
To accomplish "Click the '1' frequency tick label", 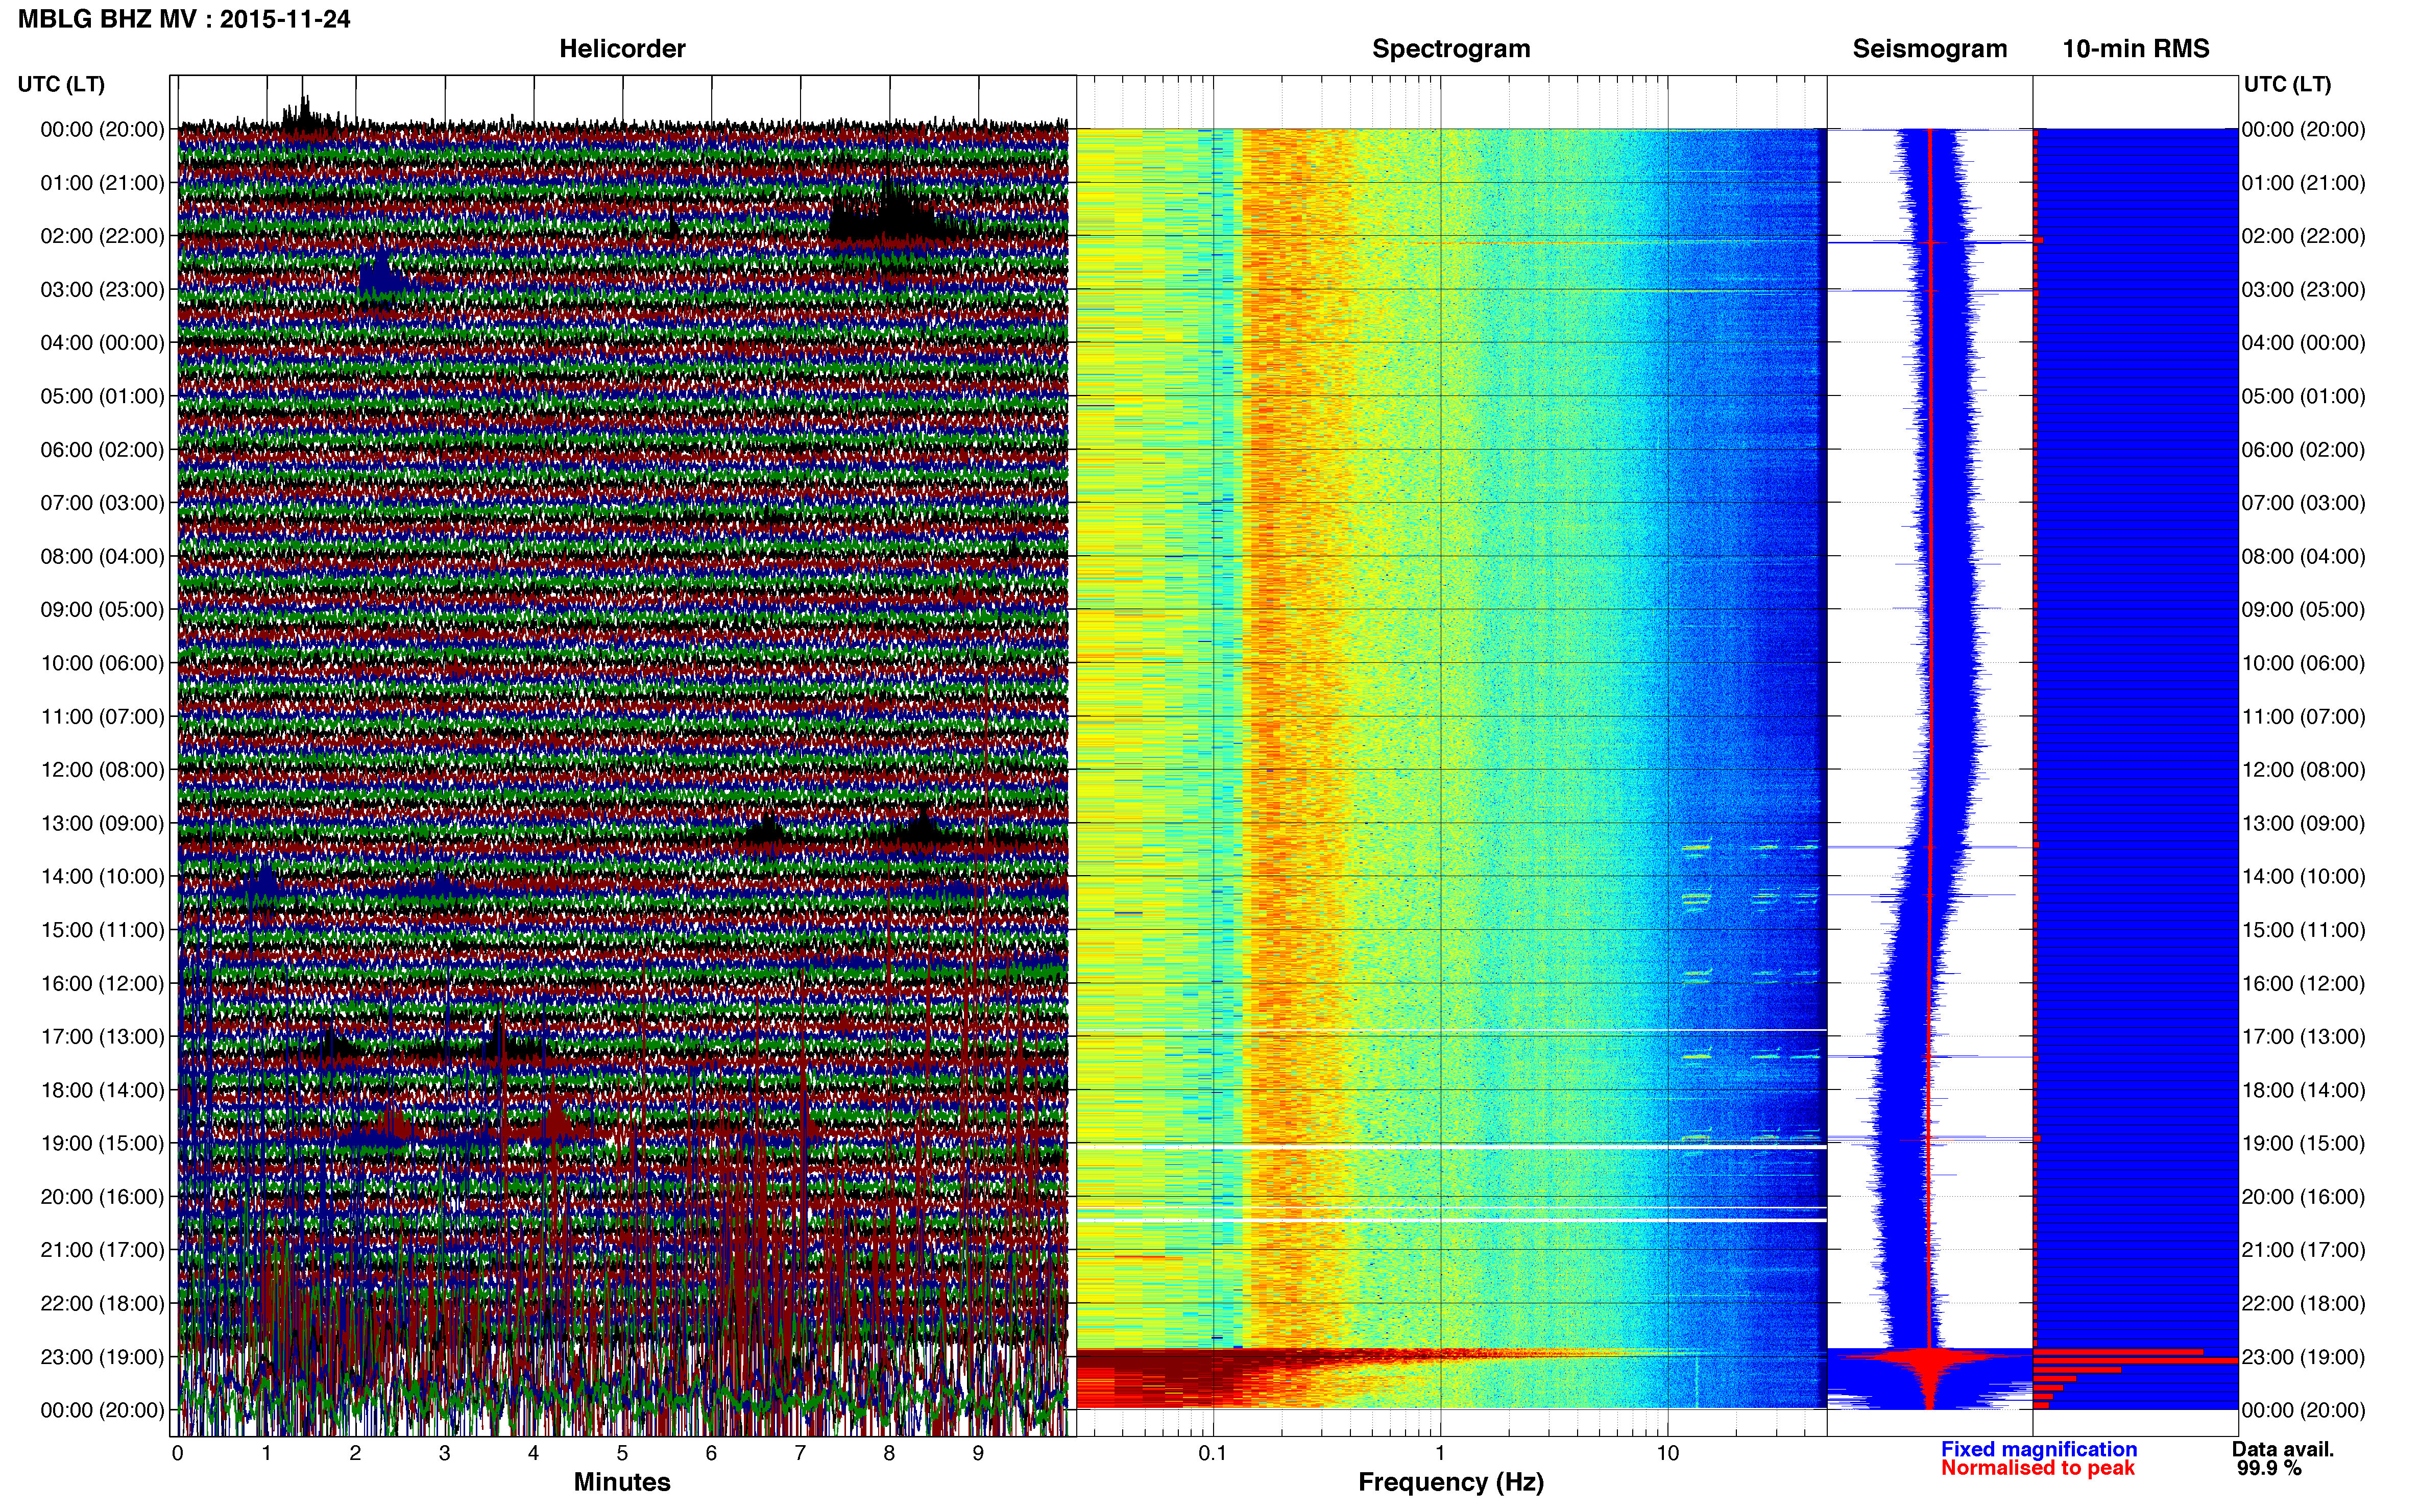I will [x=1441, y=1453].
